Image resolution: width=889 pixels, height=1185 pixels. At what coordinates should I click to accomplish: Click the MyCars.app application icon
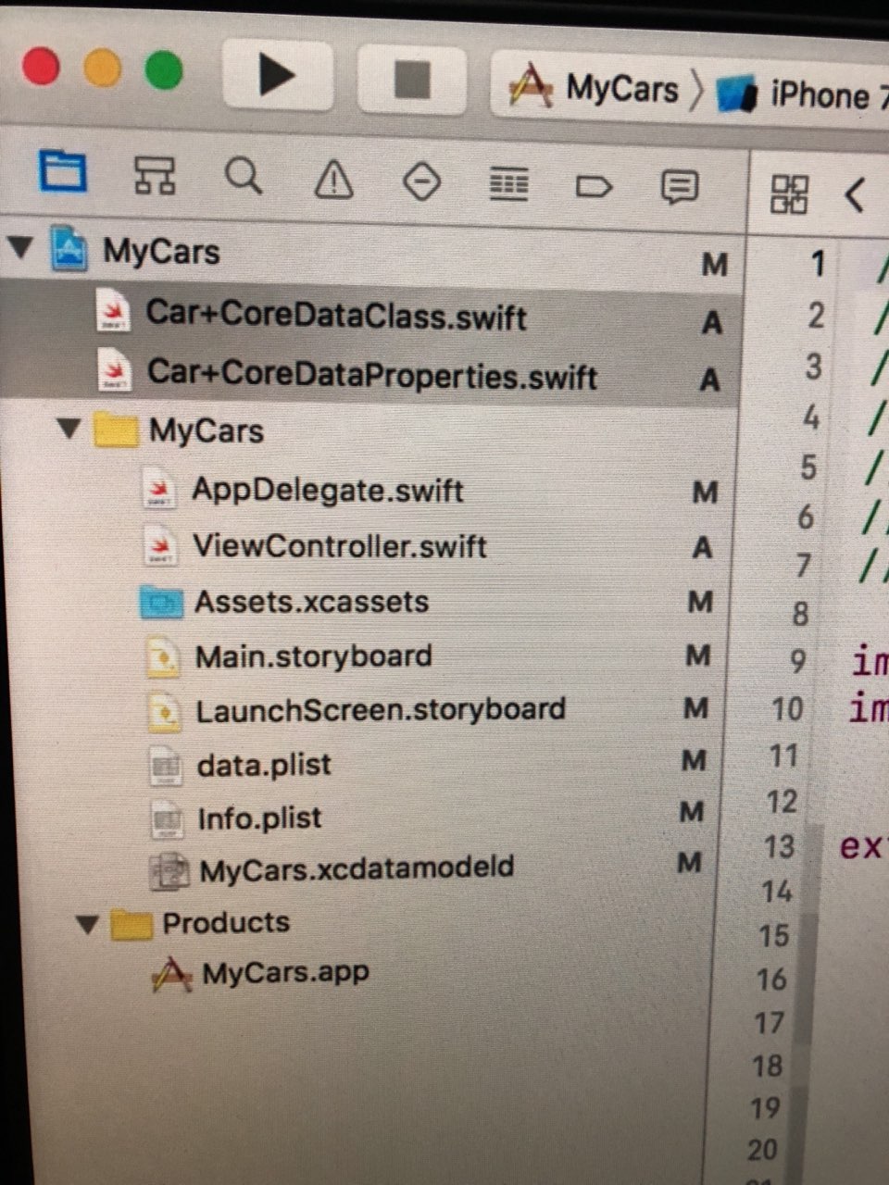[x=172, y=975]
